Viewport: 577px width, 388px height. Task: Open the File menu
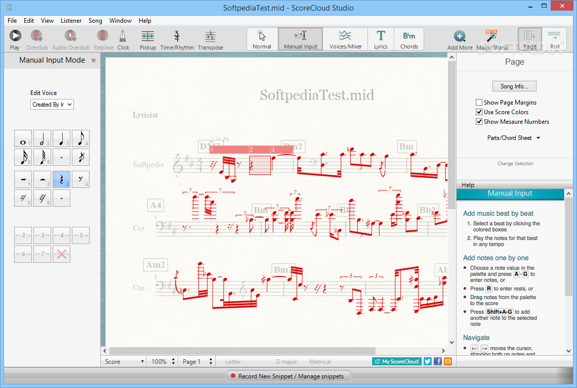click(12, 21)
